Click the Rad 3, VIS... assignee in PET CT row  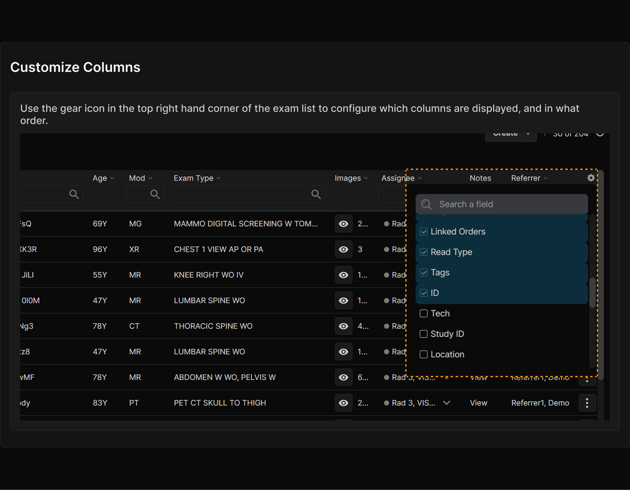pyautogui.click(x=413, y=403)
